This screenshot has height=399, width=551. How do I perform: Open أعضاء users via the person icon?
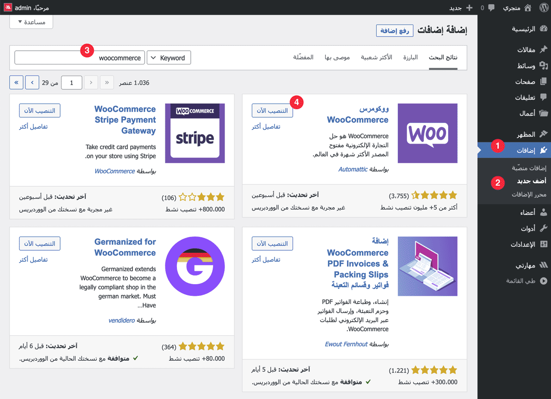coord(543,212)
